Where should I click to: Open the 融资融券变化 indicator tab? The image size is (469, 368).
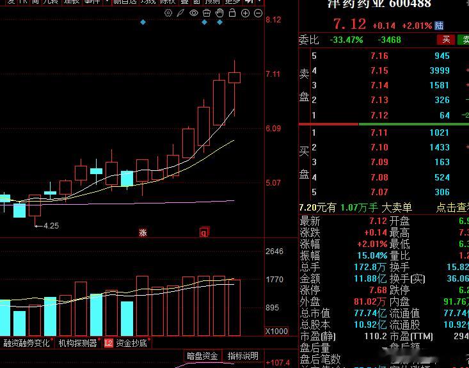point(26,343)
